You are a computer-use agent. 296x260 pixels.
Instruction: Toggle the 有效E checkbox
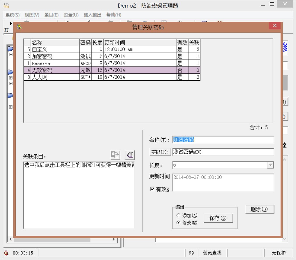(x=152, y=189)
